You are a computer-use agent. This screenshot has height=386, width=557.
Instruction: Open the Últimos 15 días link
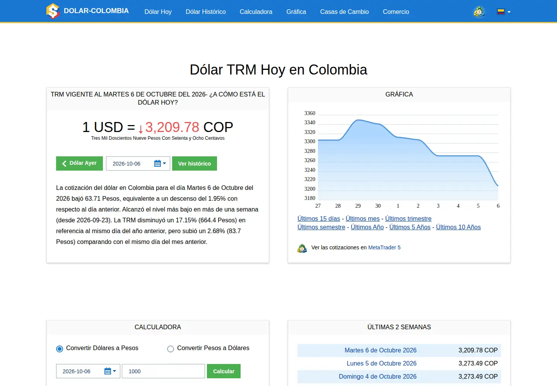(319, 218)
